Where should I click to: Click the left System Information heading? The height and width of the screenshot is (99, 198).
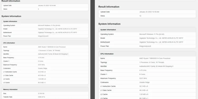(11, 16)
